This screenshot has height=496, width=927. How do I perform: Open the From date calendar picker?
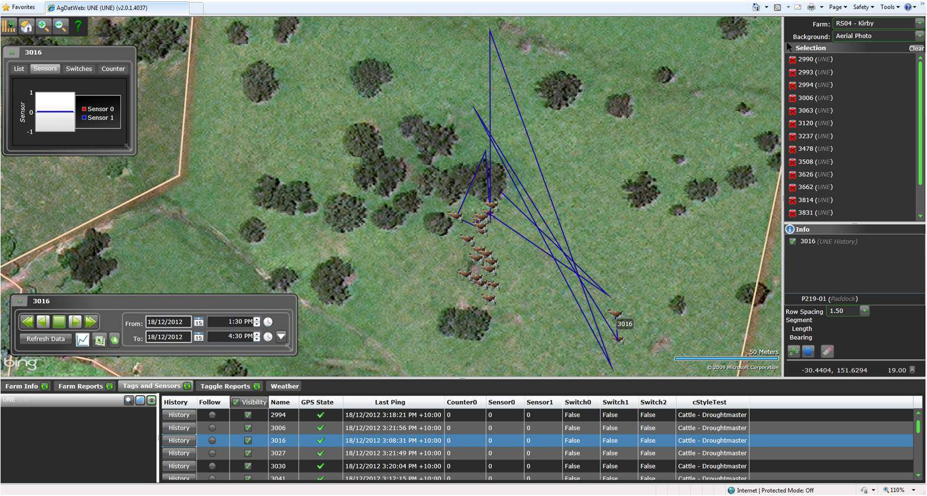[199, 322]
